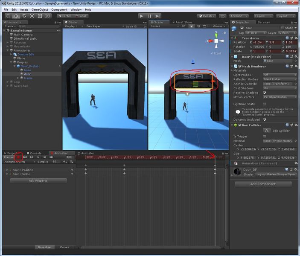
Task: Toggle the Static checkbox
Action: coord(283,28)
